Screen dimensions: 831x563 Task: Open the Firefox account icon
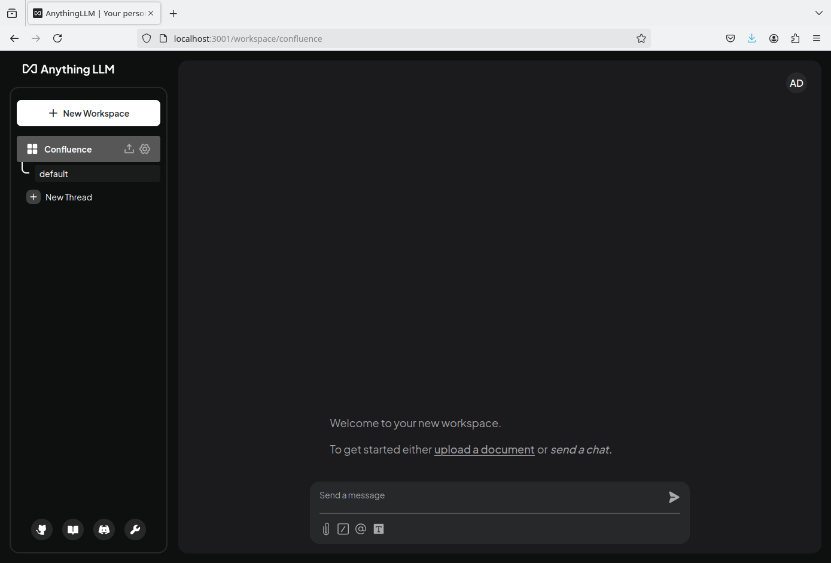click(x=774, y=38)
